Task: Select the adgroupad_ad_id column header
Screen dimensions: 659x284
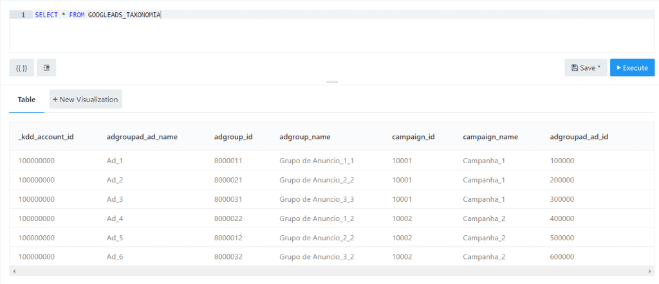Action: point(579,136)
